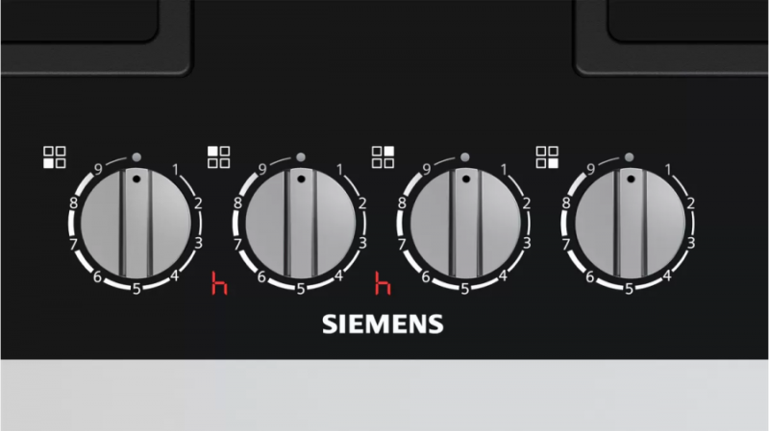Click the off-position dot above the fourth knob
Image resolution: width=769 pixels, height=431 pixels.
click(x=630, y=157)
